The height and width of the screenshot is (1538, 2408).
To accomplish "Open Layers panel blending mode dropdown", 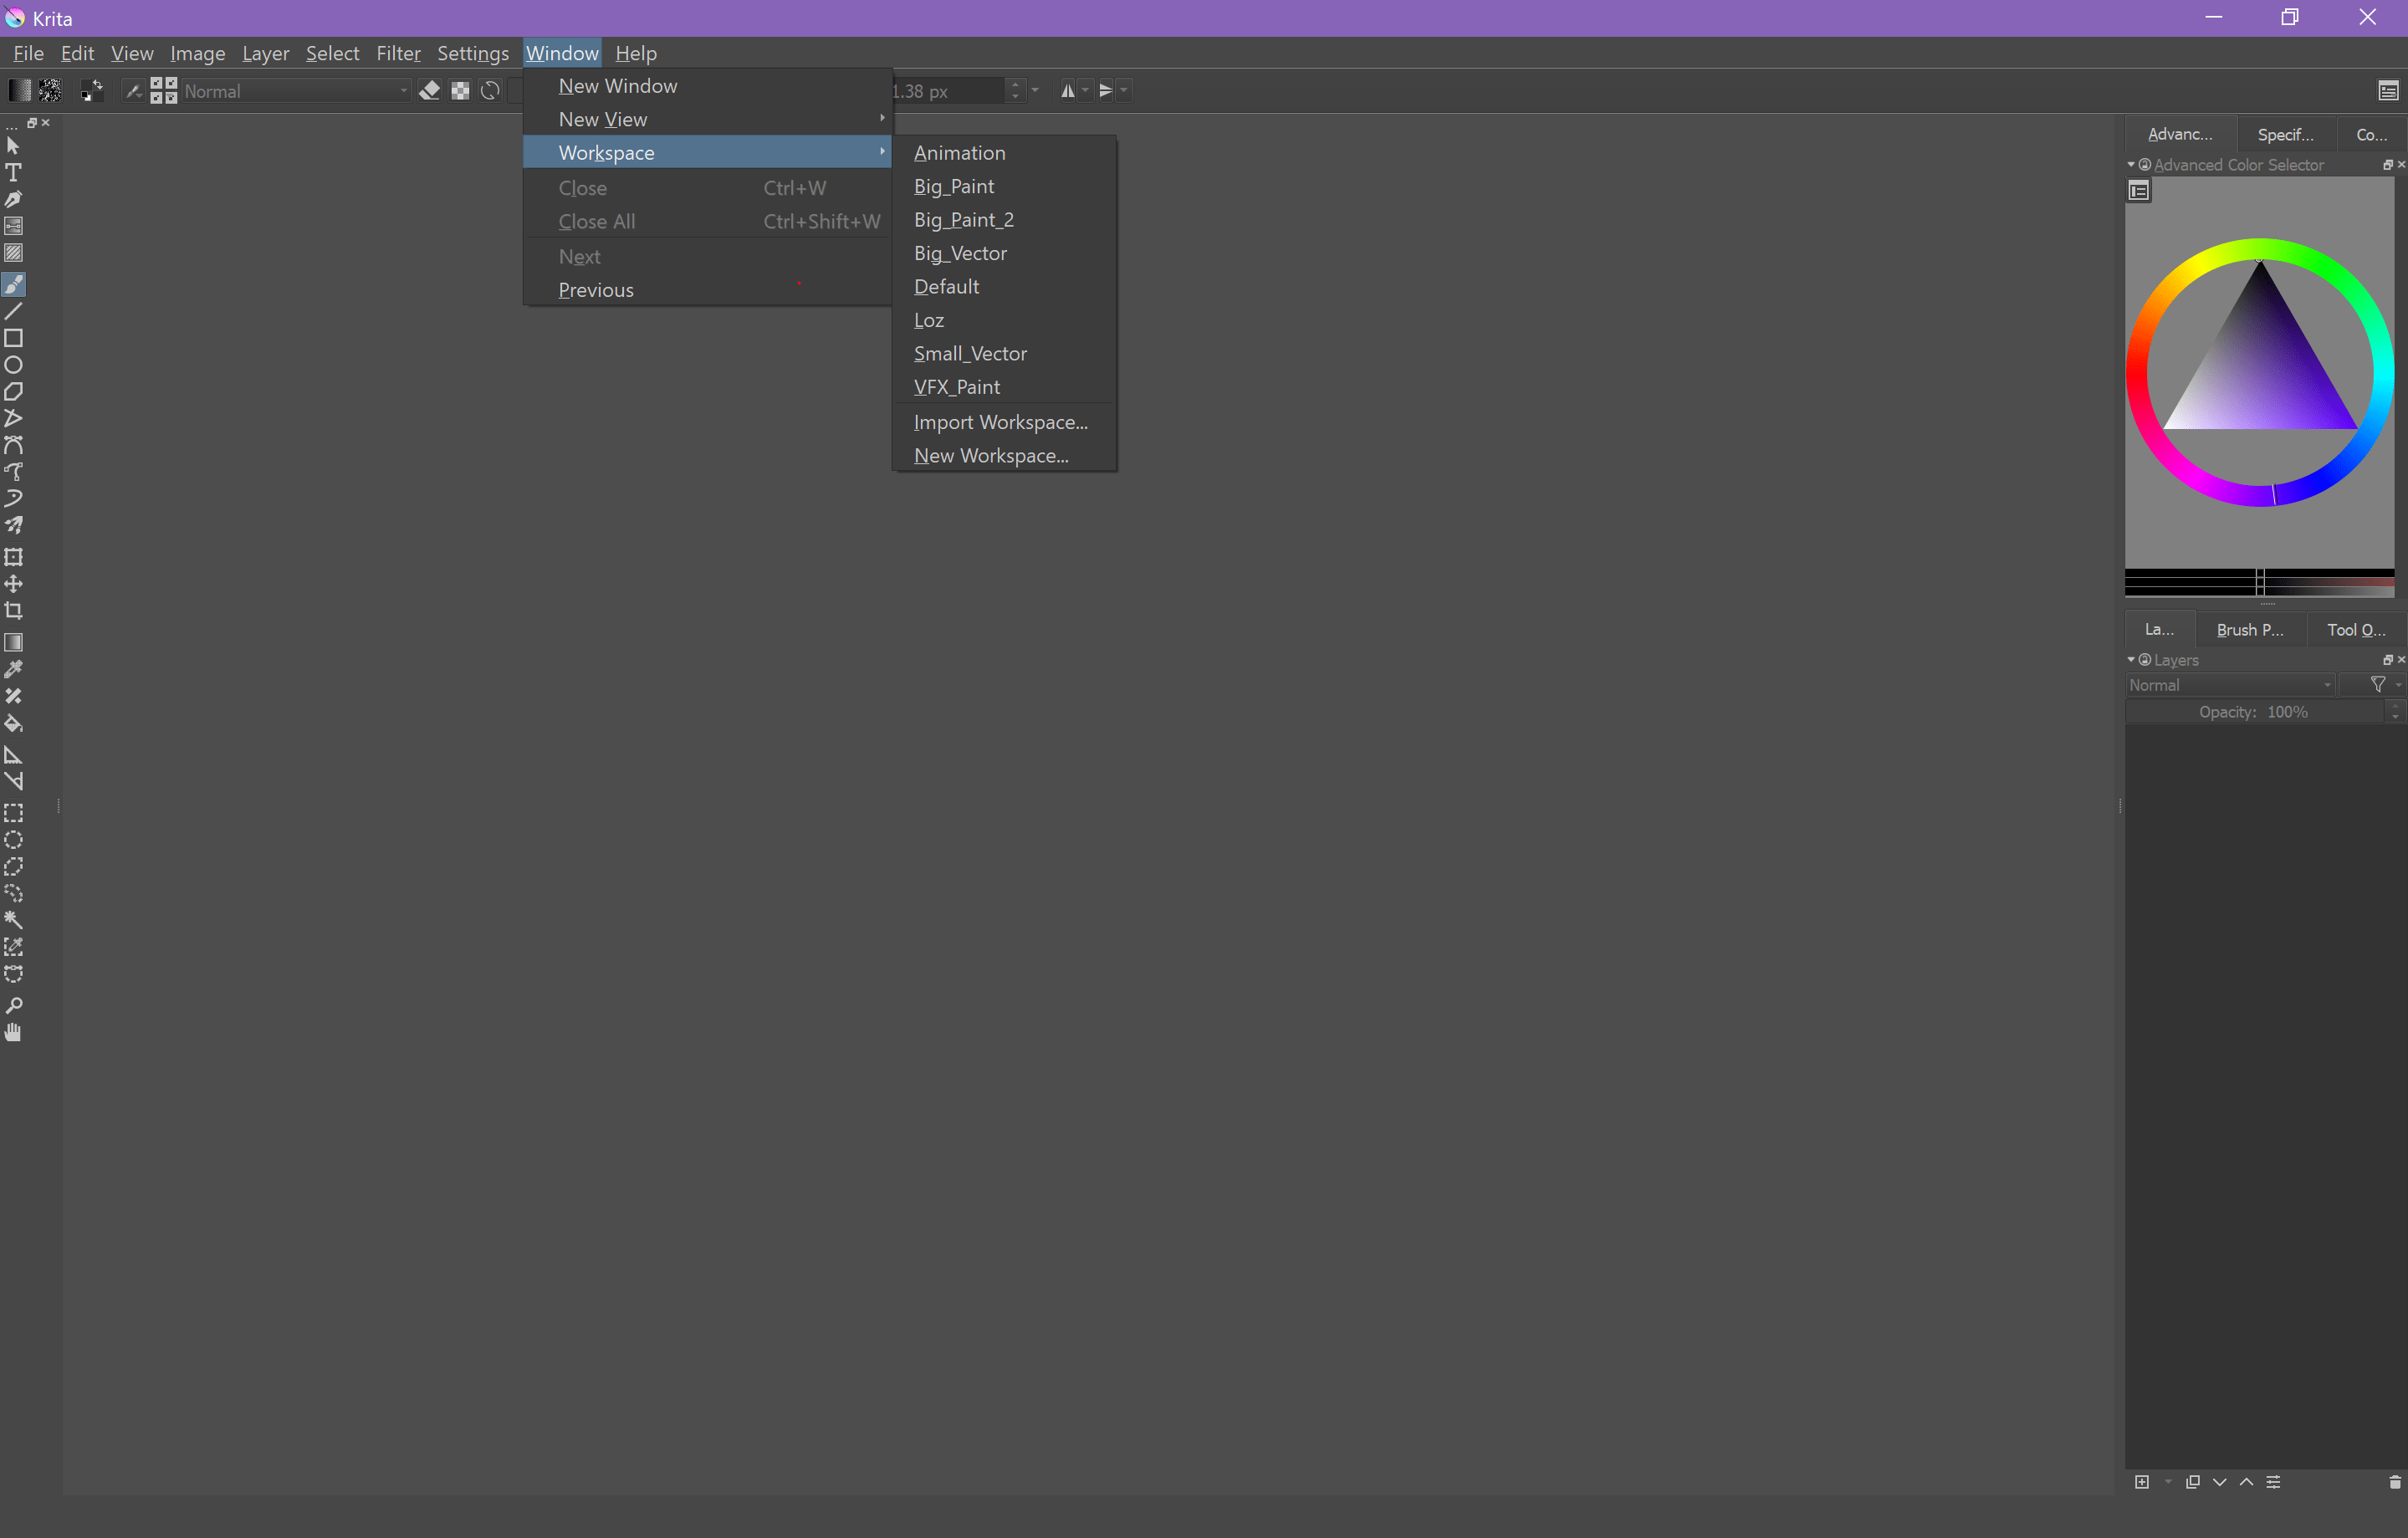I will click(2230, 685).
